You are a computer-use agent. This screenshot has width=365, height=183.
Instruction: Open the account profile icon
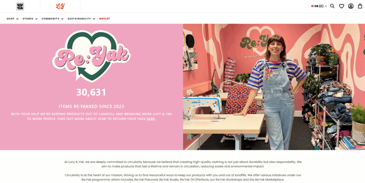pos(351,6)
